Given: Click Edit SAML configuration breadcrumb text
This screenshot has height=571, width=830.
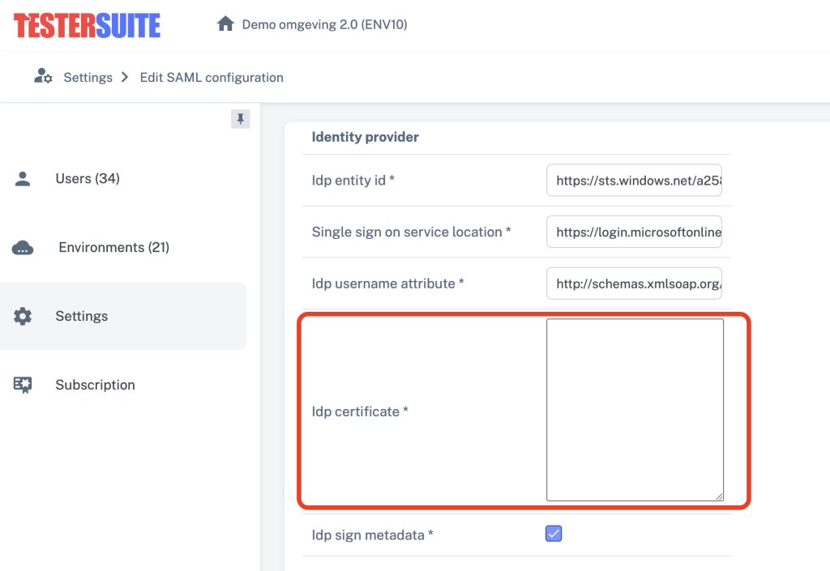Looking at the screenshot, I should [x=212, y=78].
